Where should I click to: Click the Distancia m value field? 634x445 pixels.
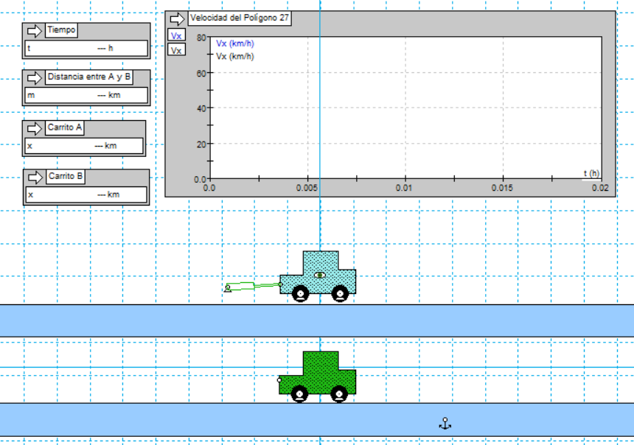pos(86,96)
